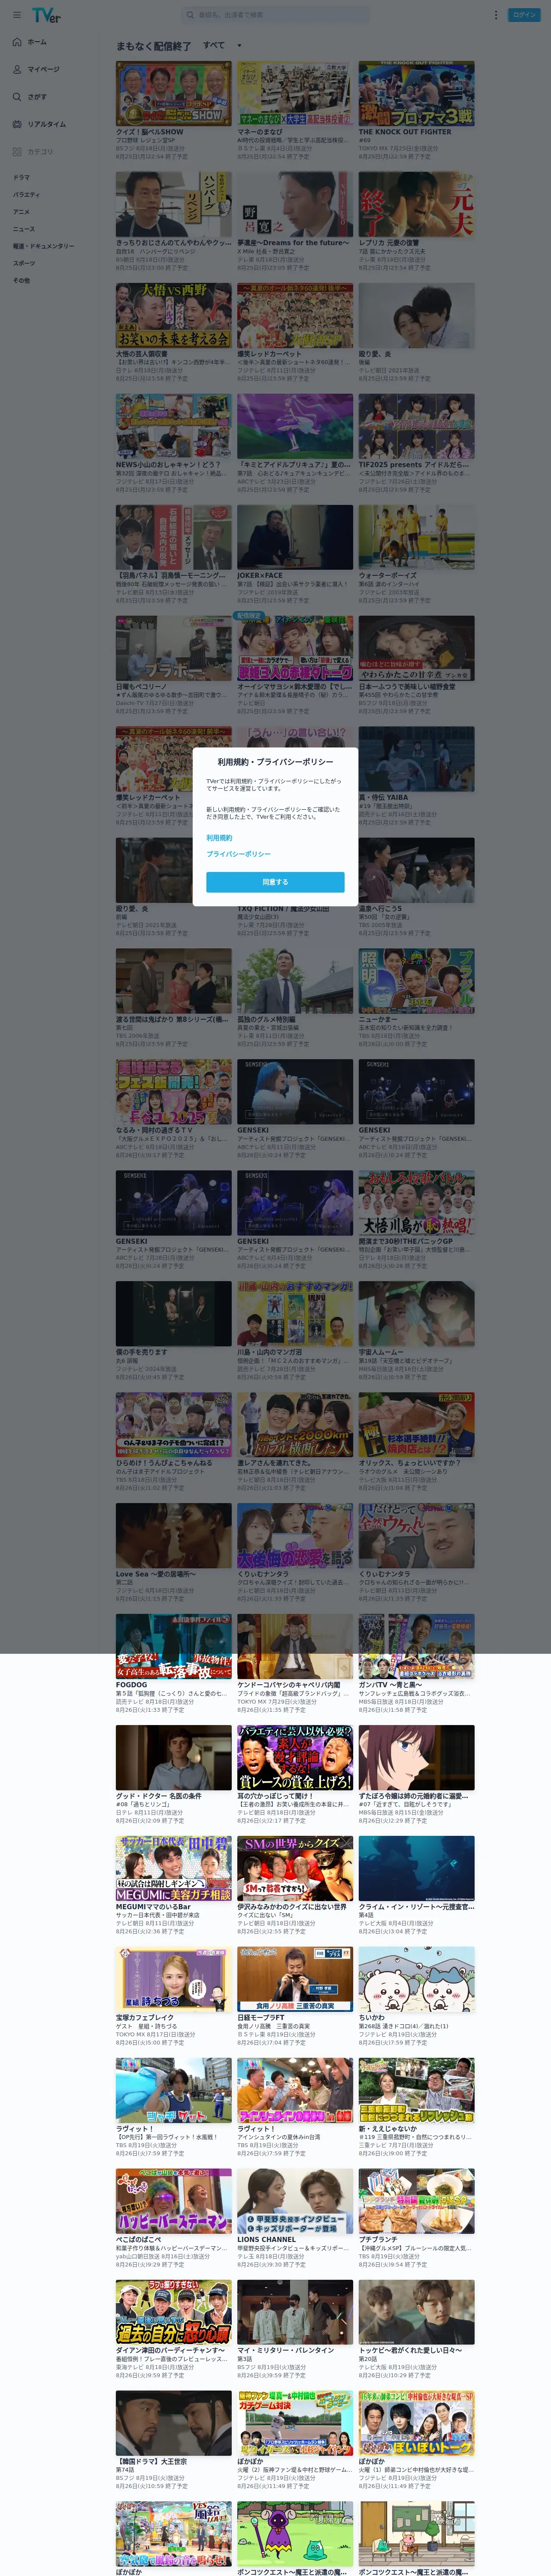551x2576 pixels.
Task: Open the MEGUMIママのいるBar thumbnail
Action: [x=173, y=1869]
